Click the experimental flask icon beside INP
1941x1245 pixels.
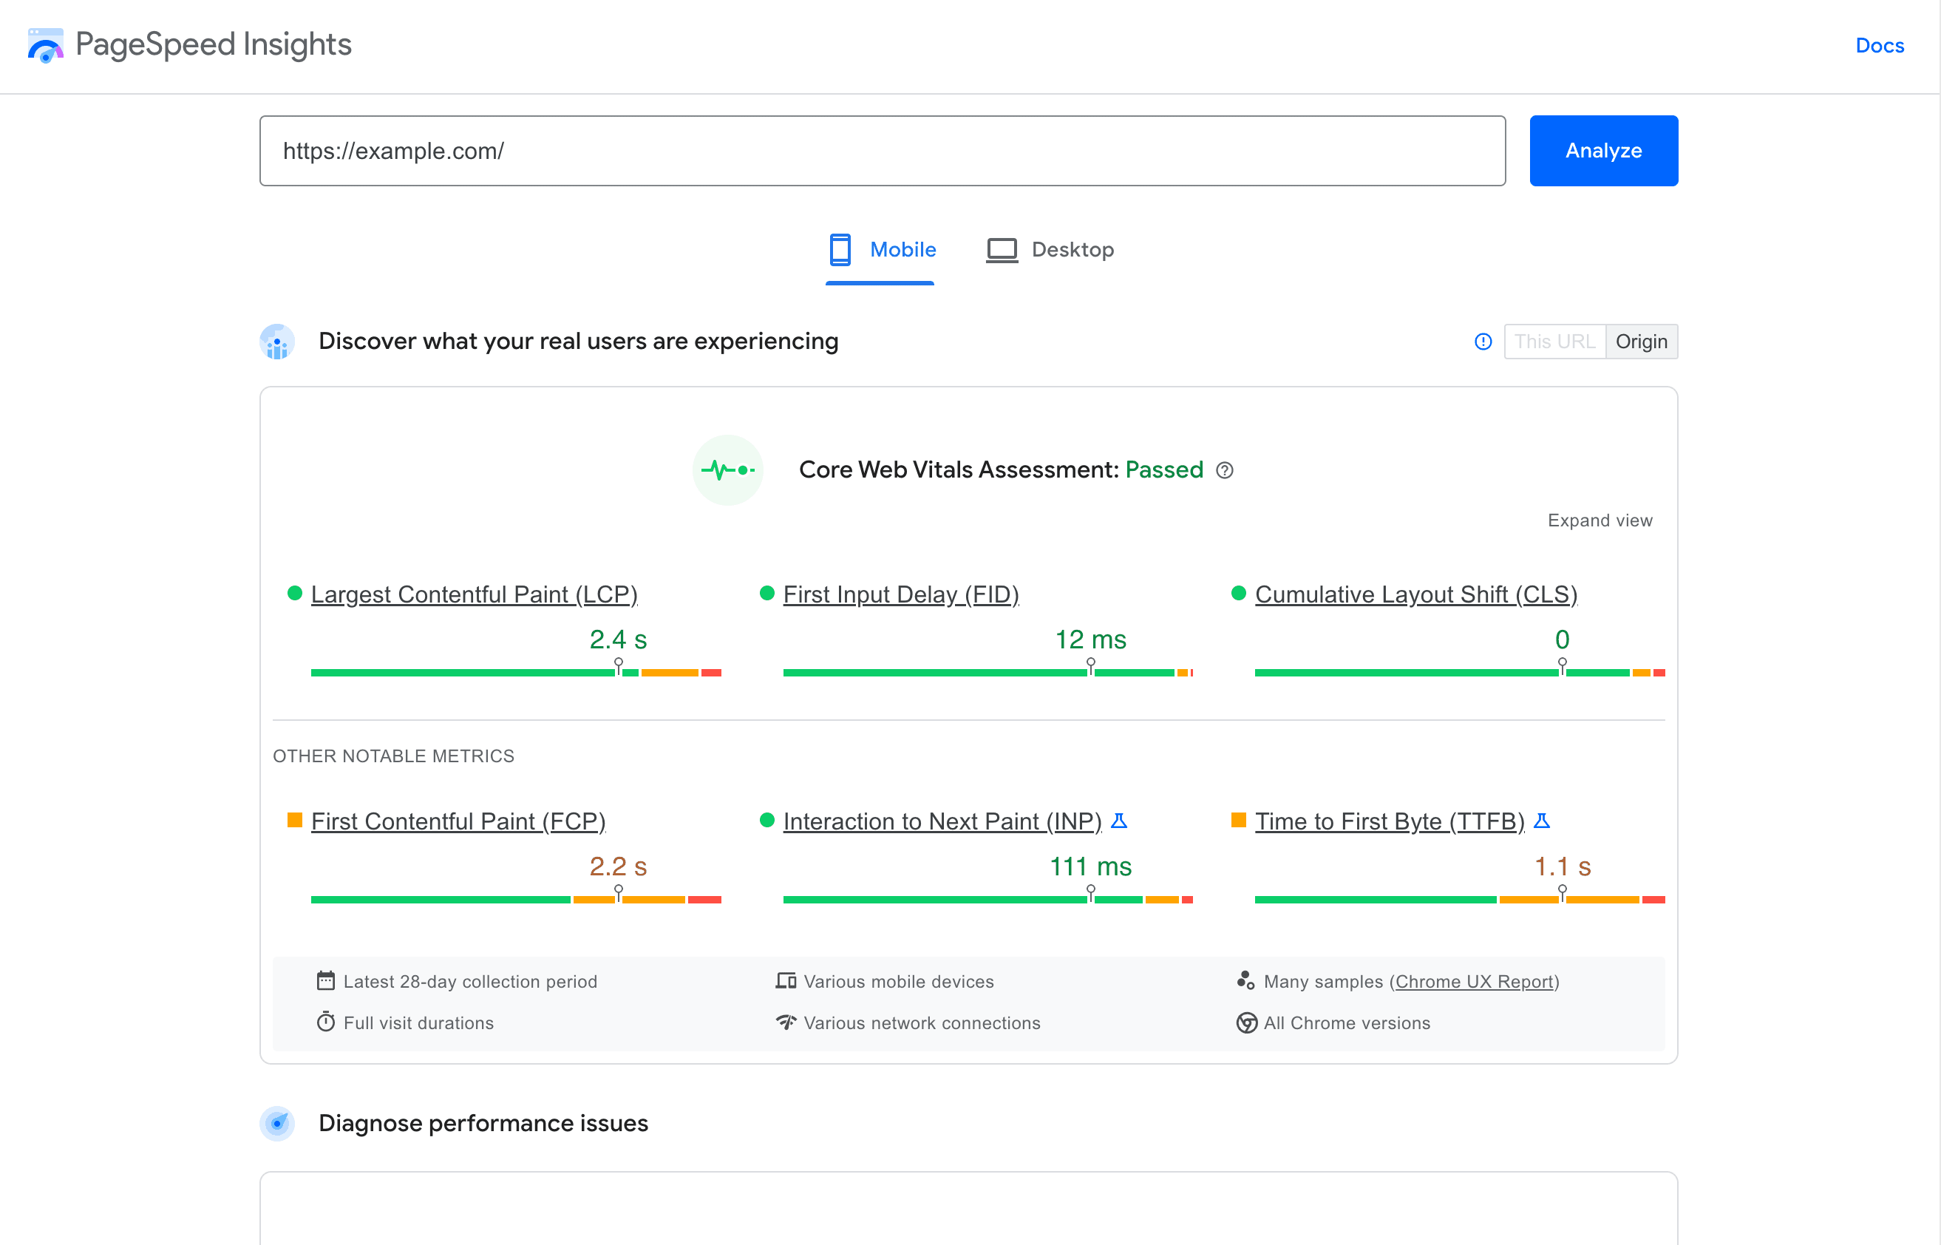tap(1119, 821)
